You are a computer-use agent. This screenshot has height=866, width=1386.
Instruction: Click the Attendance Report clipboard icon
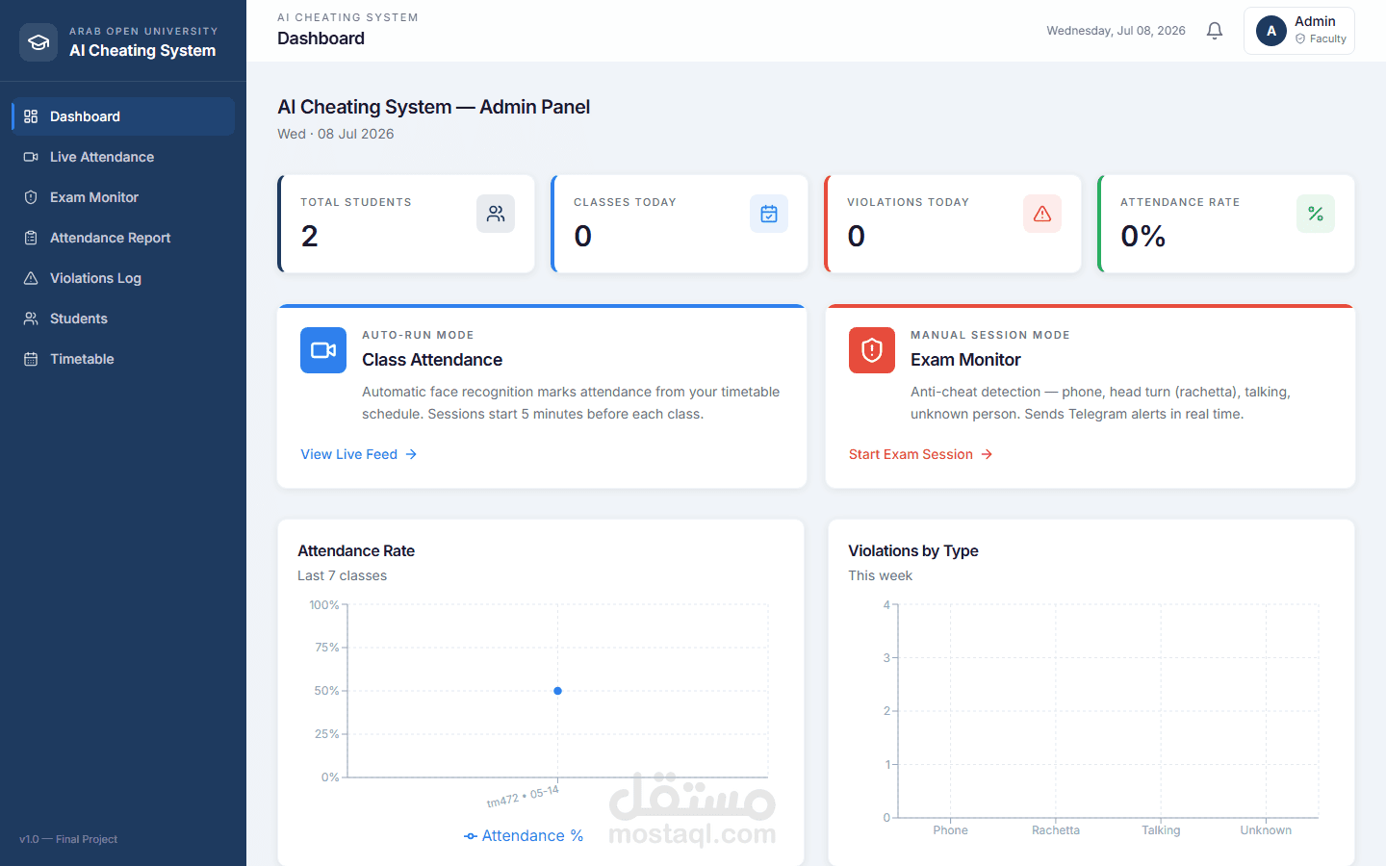31,238
